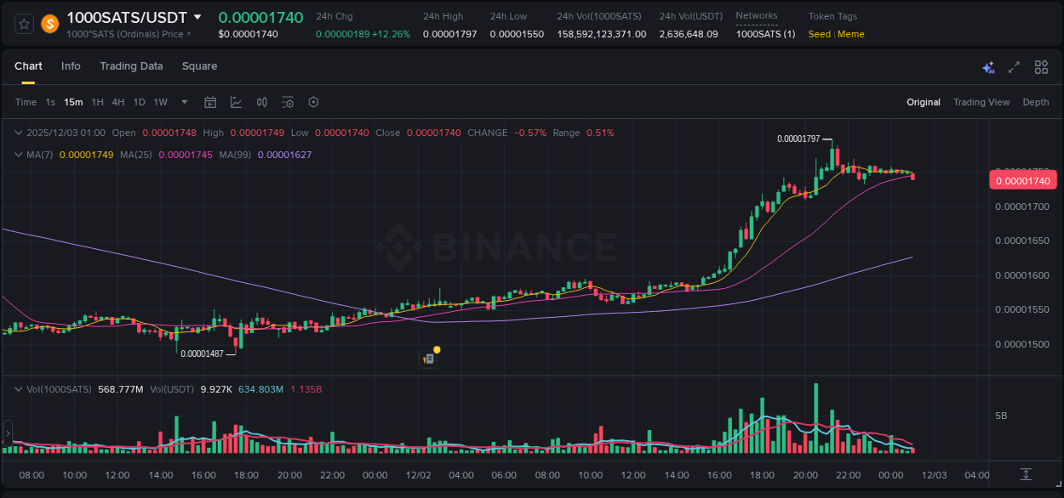Select the 1H timeframe
Screen dimensions: 1064x498
point(97,102)
